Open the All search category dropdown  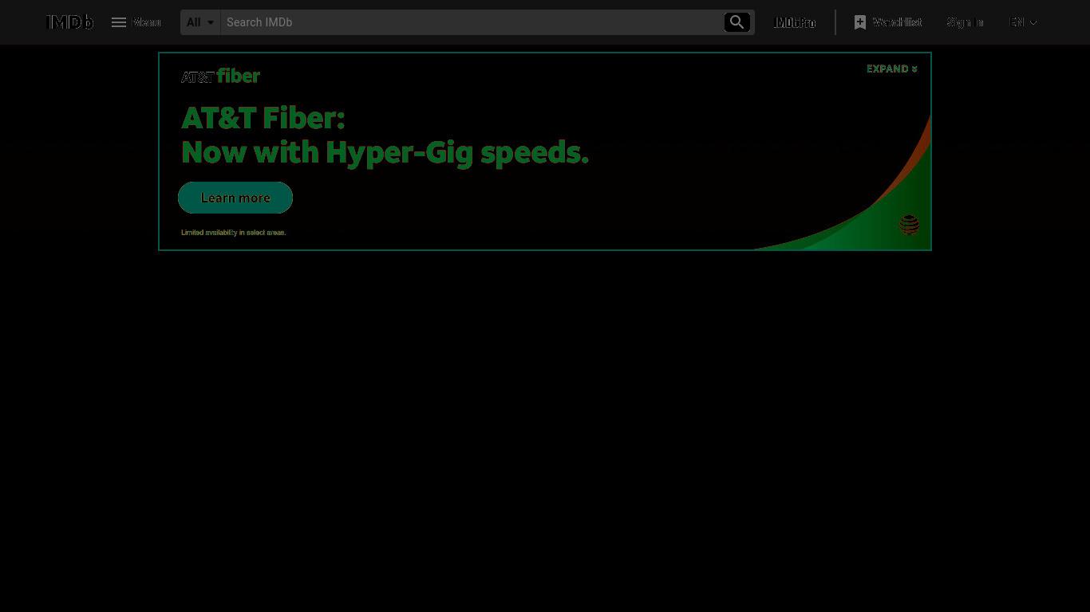click(x=200, y=22)
